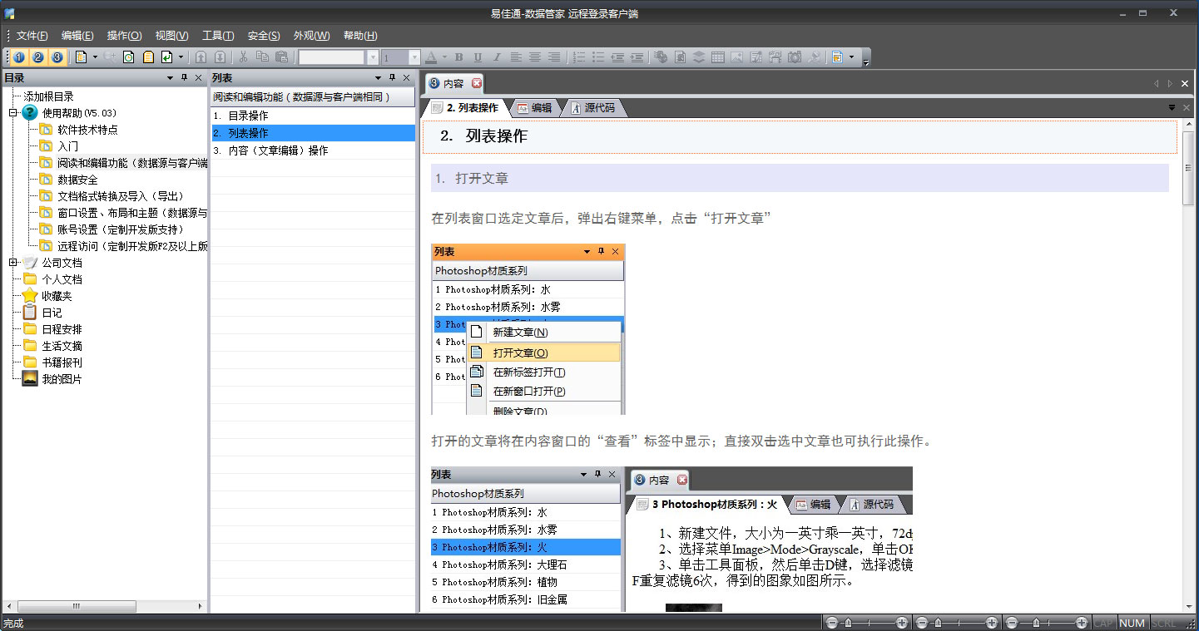
Task: Click the document-with-clock toolbar icon
Action: click(129, 57)
